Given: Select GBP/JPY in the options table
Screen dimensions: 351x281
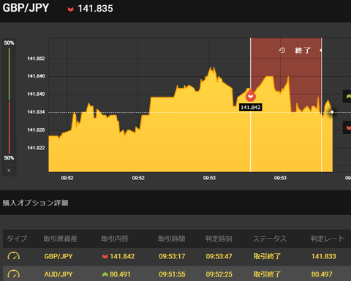Looking at the screenshot, I should 58,256.
